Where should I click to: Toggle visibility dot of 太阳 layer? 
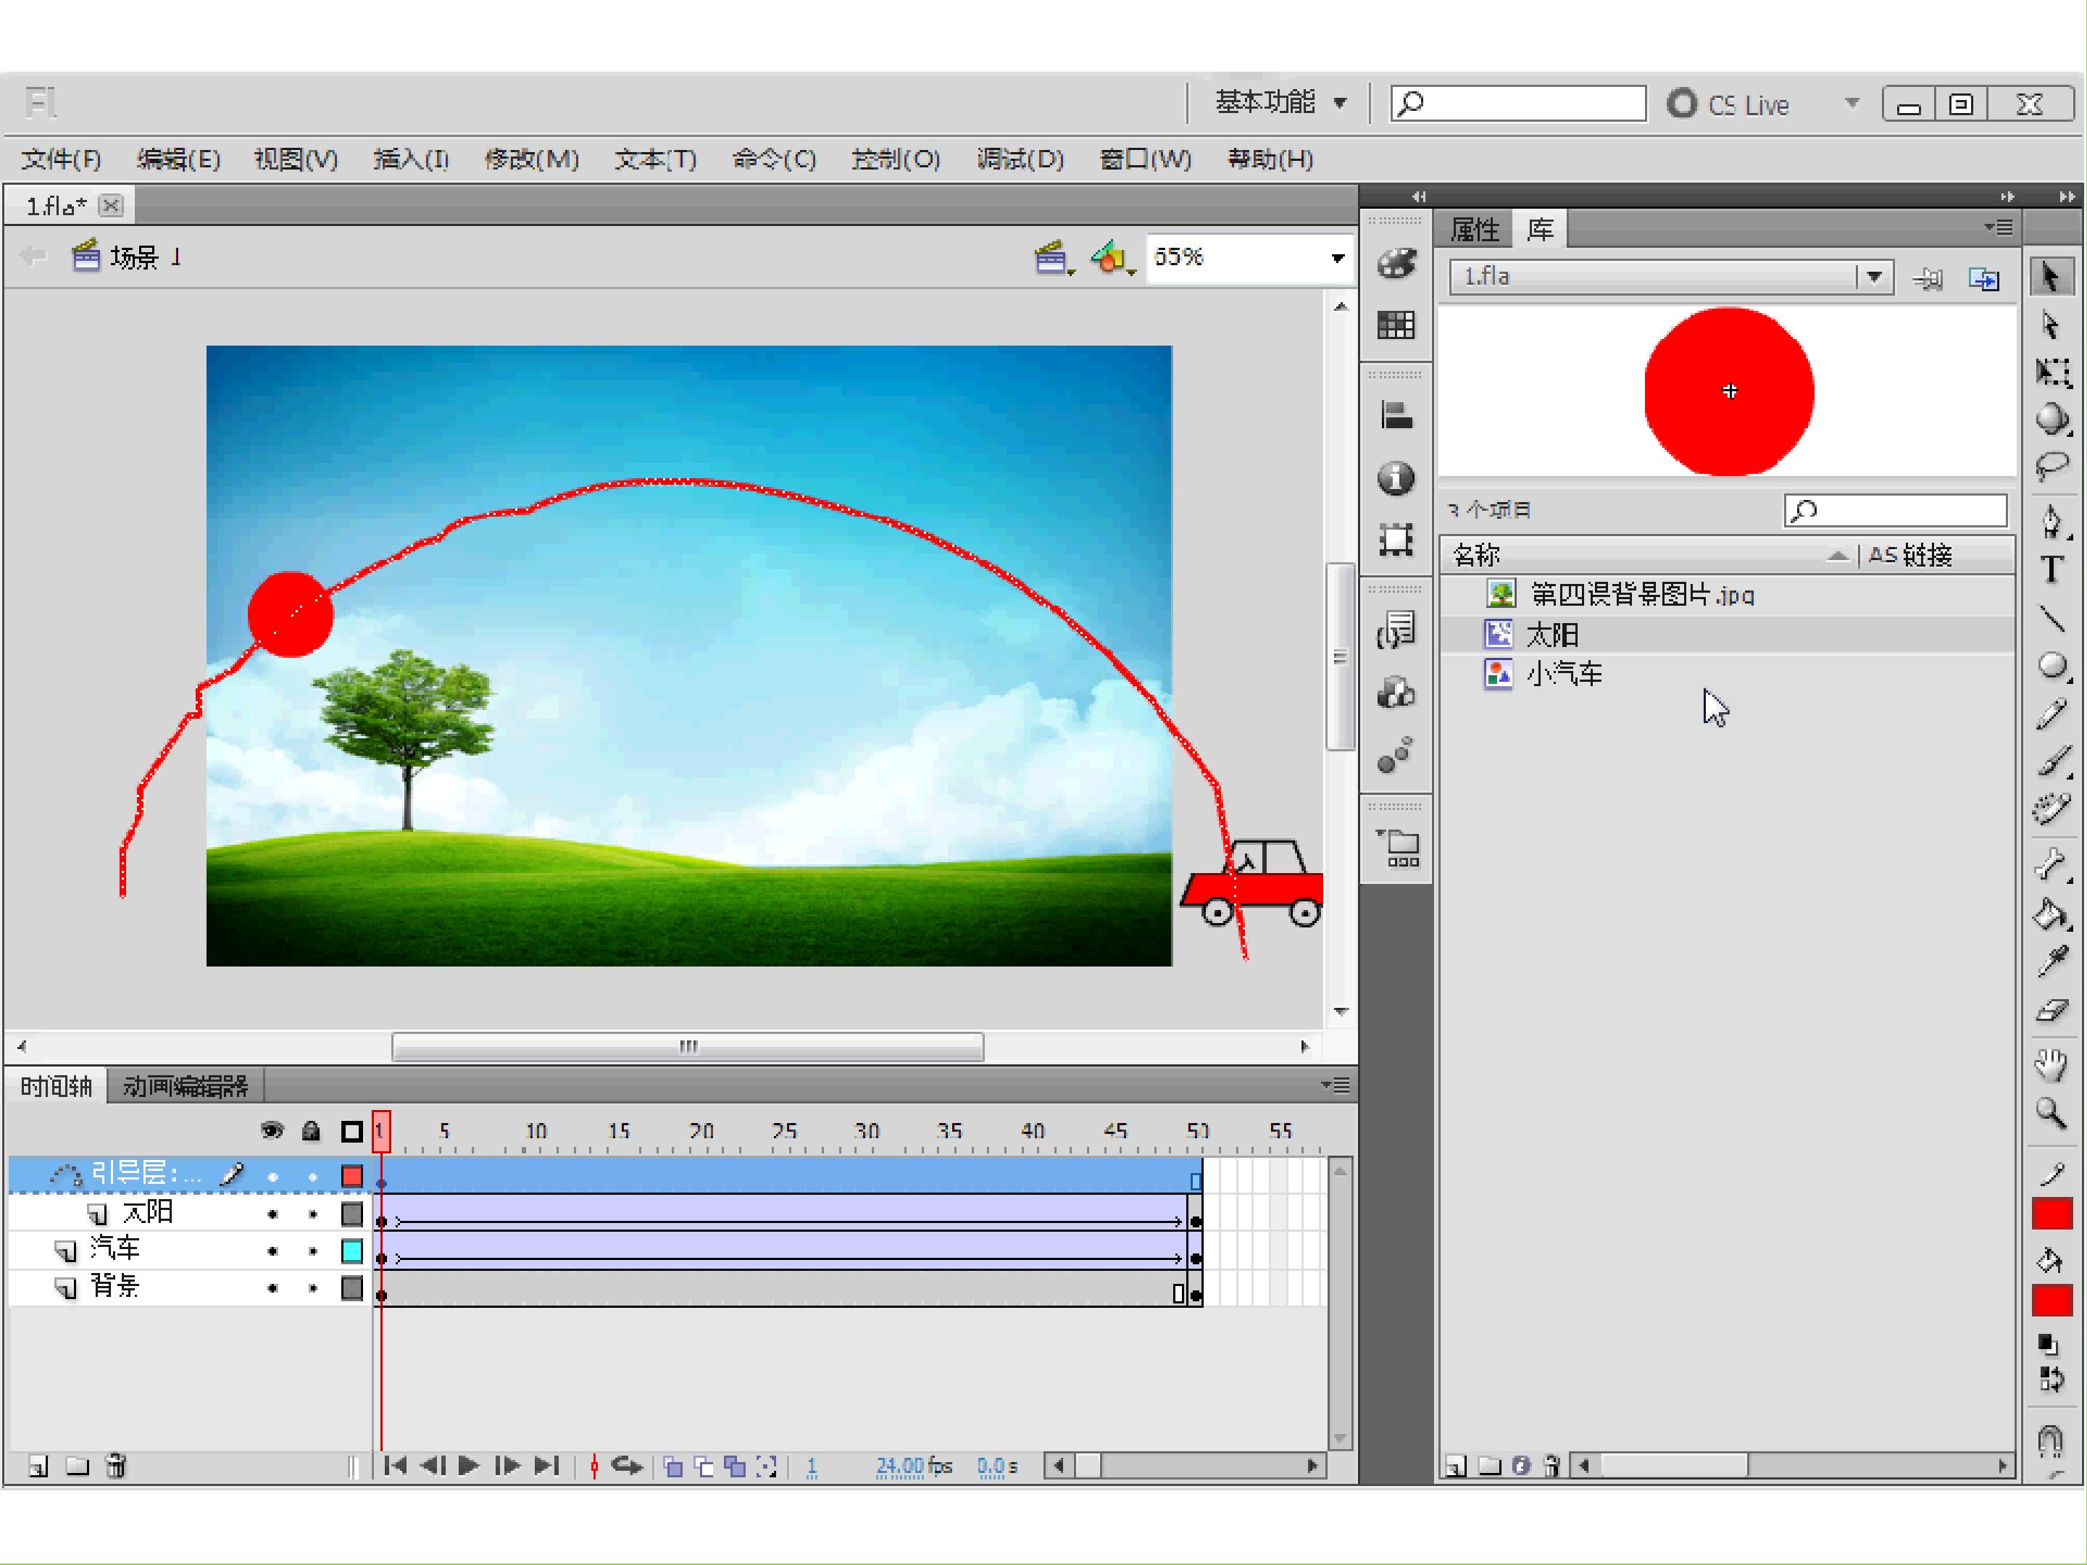272,1214
